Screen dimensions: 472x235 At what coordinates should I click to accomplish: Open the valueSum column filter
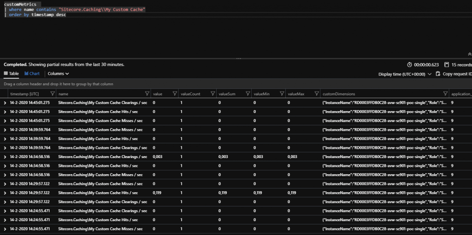tap(248, 94)
